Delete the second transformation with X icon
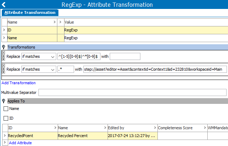 click(x=4, y=65)
